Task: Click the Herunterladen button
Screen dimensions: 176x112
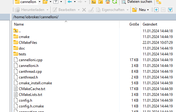Action: pyautogui.click(x=30, y=10)
